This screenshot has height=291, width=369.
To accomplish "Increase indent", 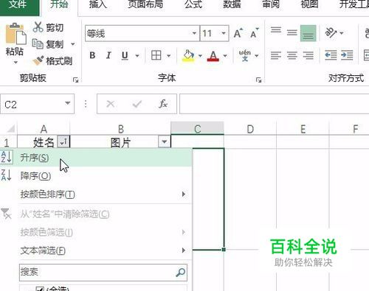I will 347,55.
